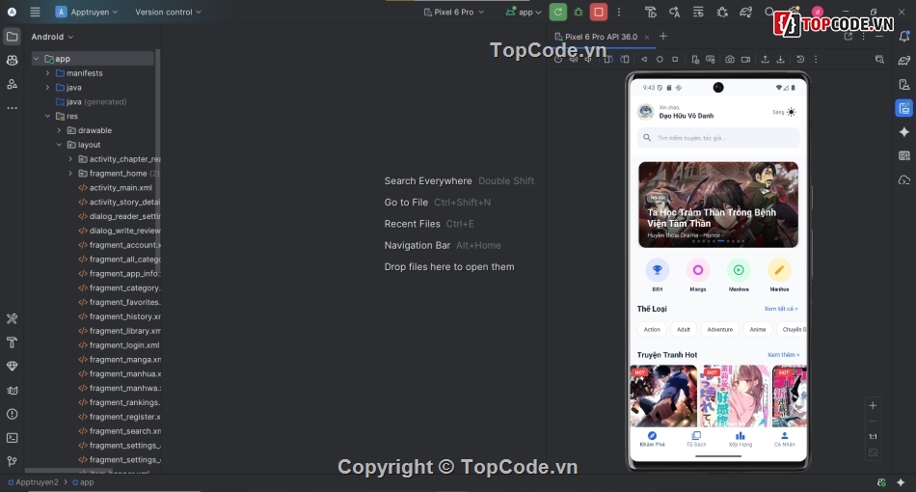Select the Adult genre chip
916x492 pixels.
(x=684, y=330)
